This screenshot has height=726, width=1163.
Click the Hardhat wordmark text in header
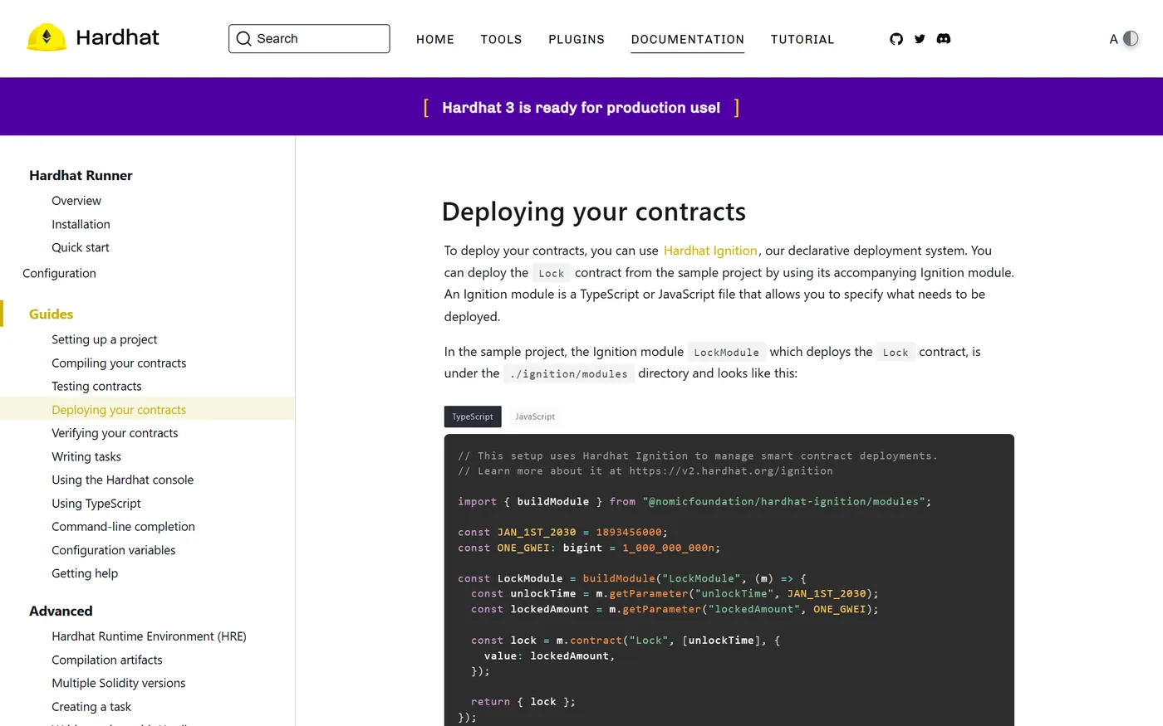pyautogui.click(x=117, y=37)
